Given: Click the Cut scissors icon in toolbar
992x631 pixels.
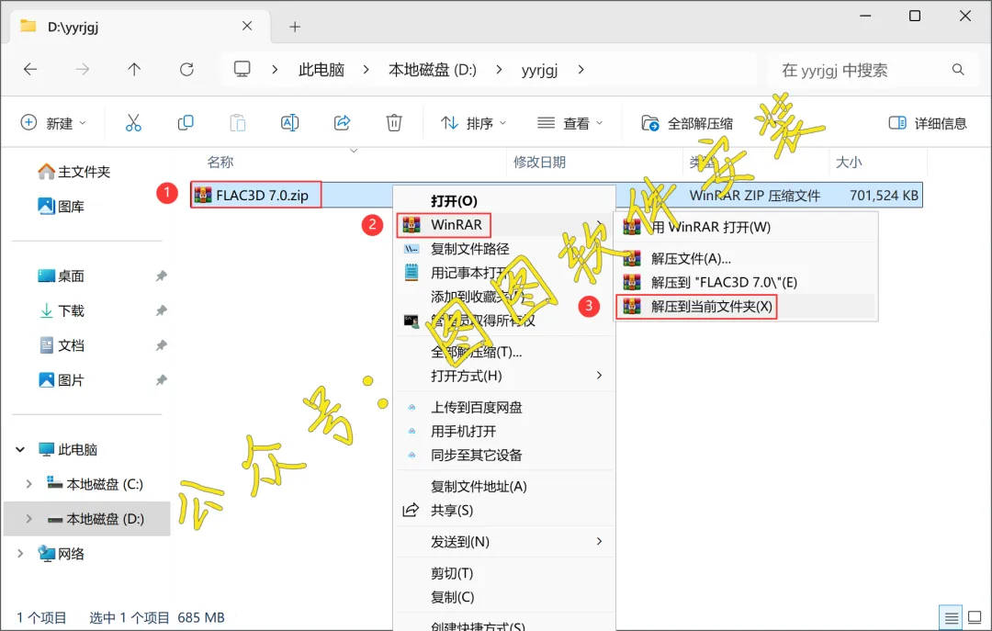Looking at the screenshot, I should (133, 123).
